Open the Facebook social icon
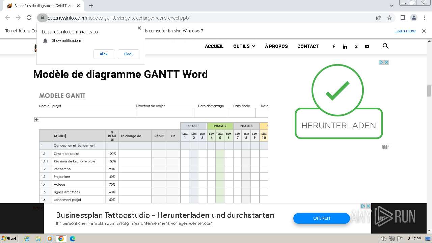 [x=334, y=47]
